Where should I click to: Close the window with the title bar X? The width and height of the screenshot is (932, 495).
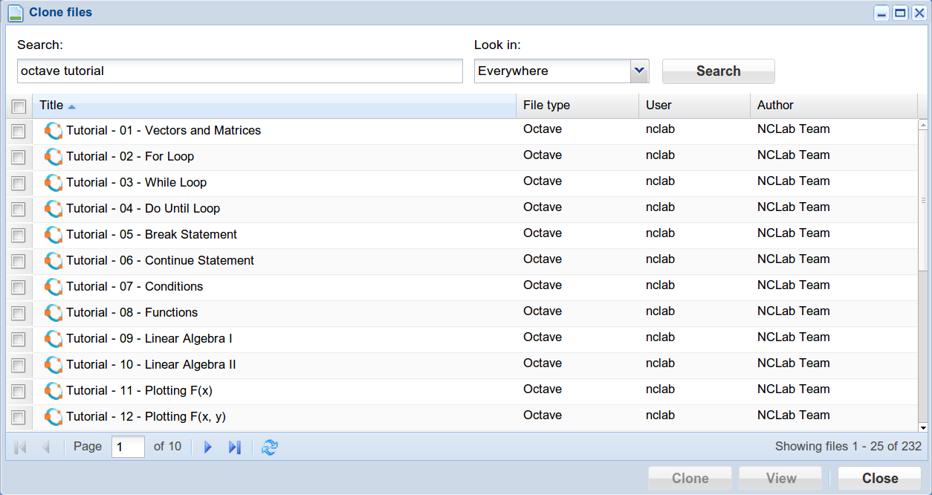tap(919, 13)
